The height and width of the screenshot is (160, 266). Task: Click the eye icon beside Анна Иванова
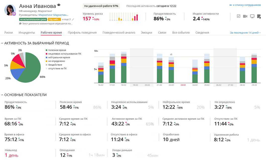coord(59,5)
